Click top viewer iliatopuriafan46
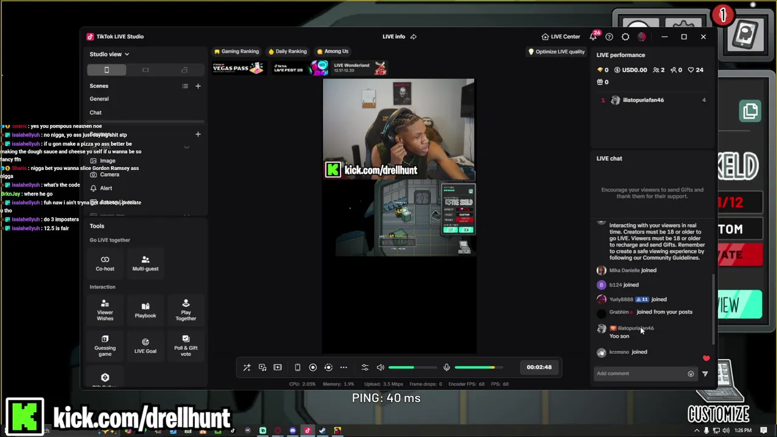The height and width of the screenshot is (437, 777). (x=643, y=100)
